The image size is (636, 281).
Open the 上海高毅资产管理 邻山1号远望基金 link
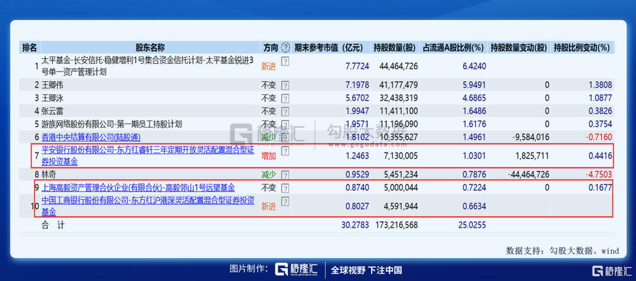point(138,188)
